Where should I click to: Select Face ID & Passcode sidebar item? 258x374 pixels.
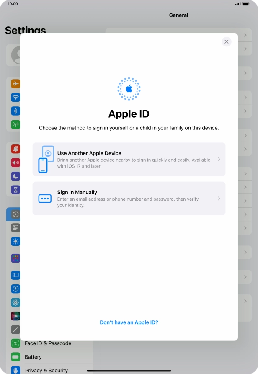pos(48,343)
